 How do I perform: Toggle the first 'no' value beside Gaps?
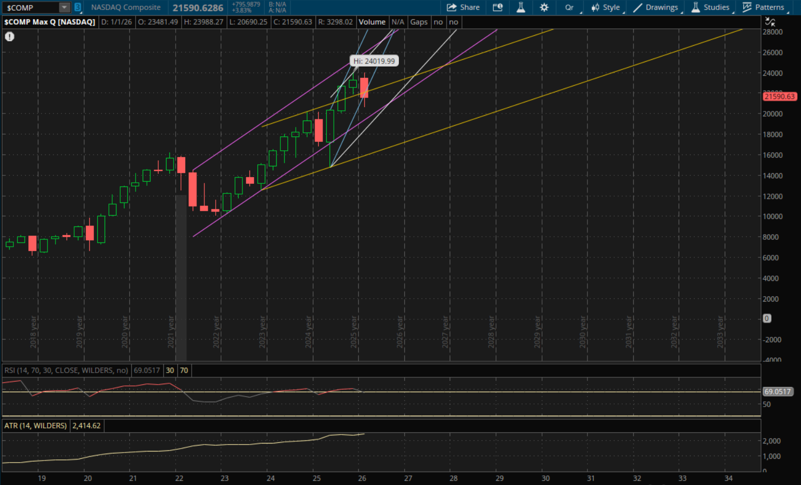pyautogui.click(x=438, y=22)
